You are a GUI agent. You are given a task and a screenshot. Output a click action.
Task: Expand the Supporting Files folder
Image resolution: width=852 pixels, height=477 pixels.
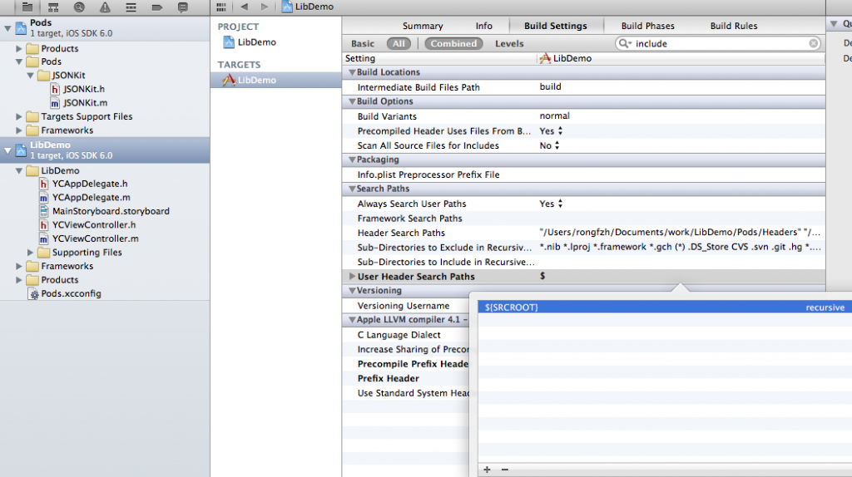[x=30, y=253]
